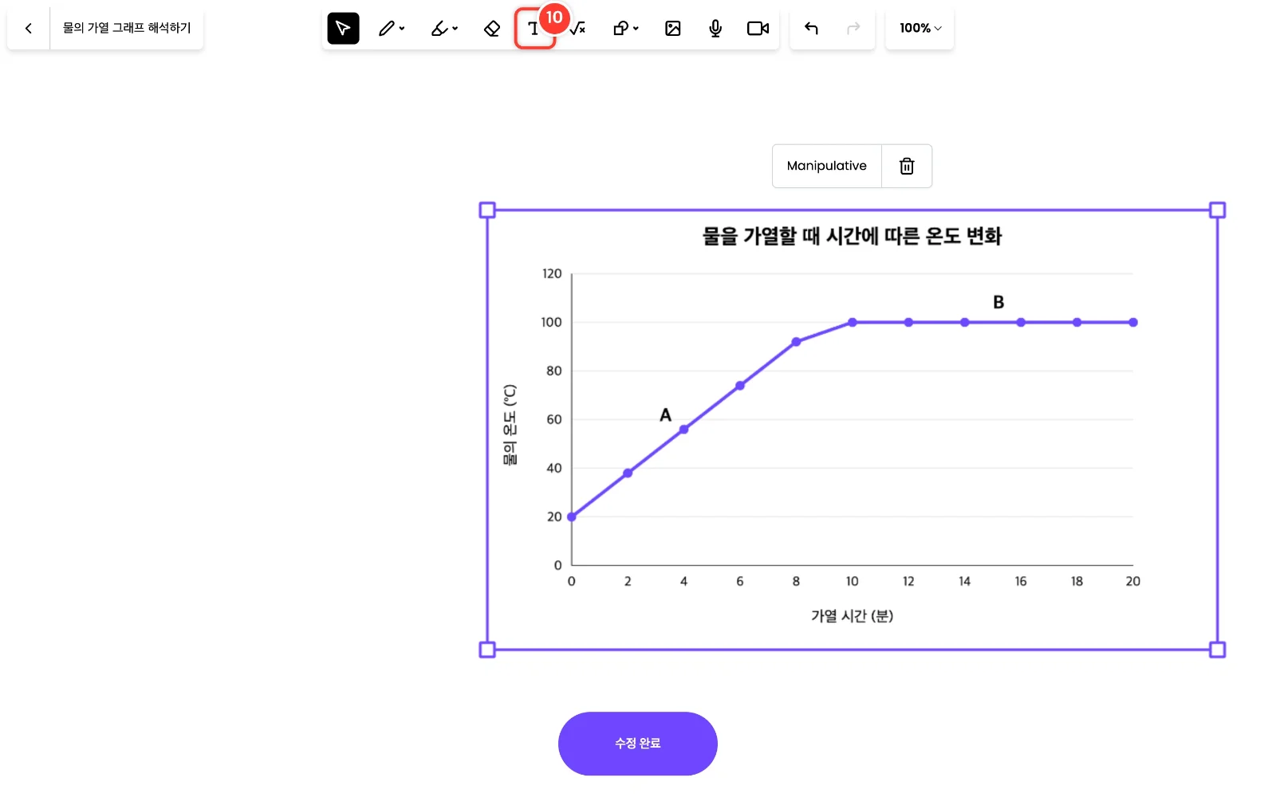
Task: Open the 100% zoom level dropdown
Action: (x=920, y=29)
